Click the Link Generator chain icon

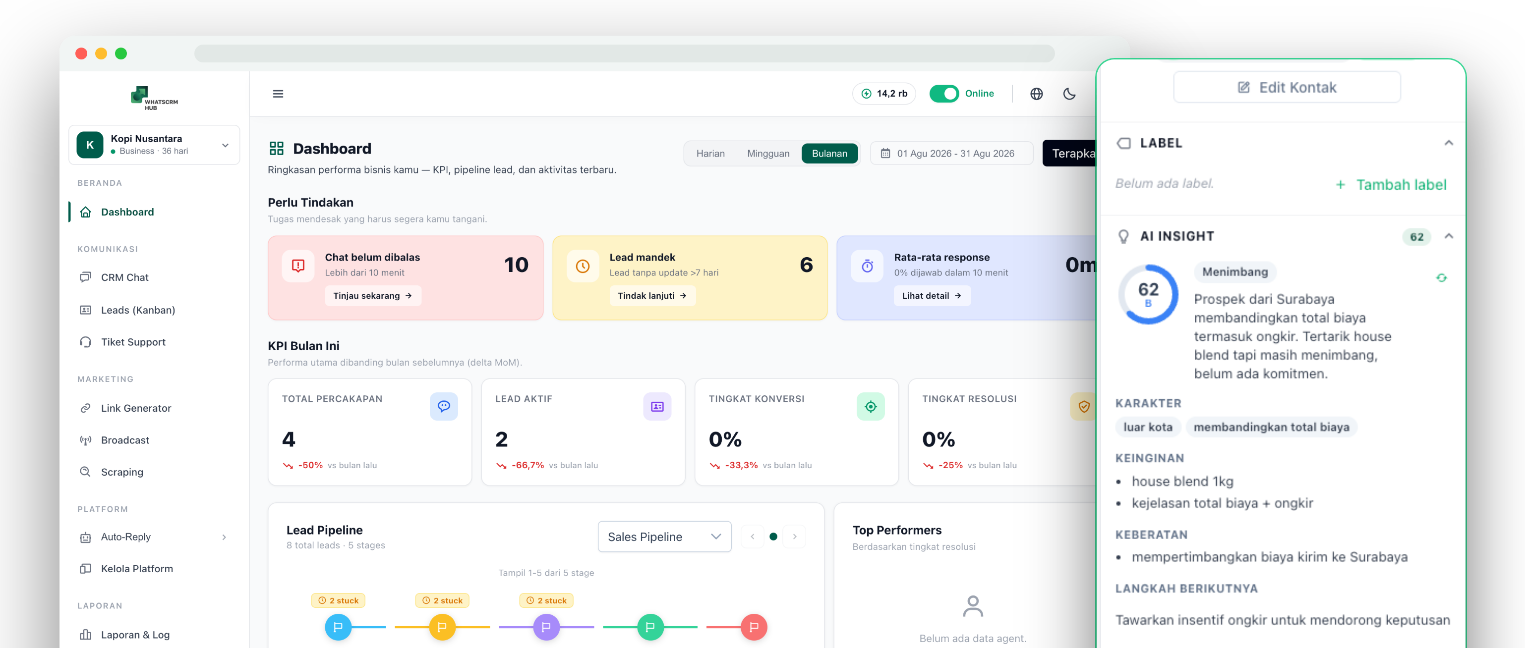point(85,408)
